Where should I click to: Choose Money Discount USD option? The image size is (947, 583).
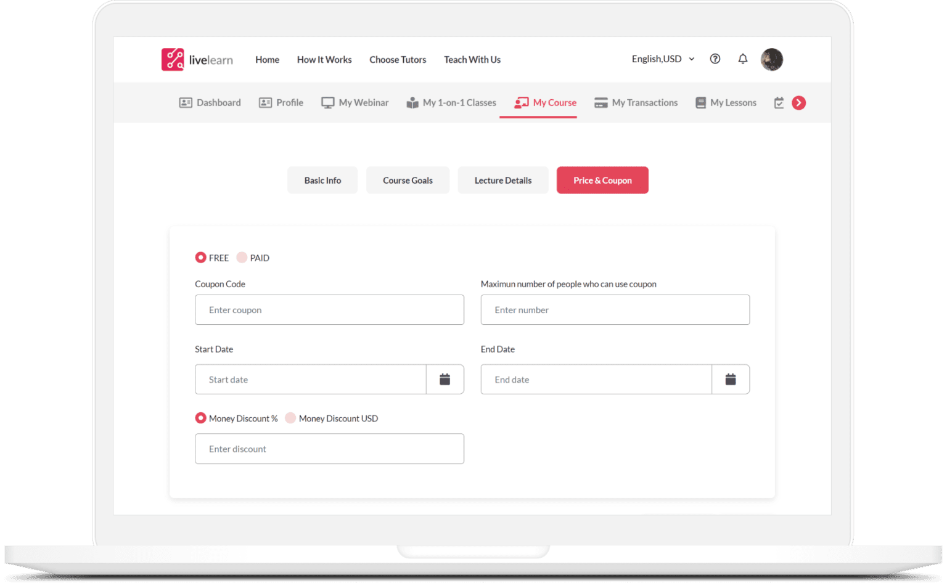(290, 418)
